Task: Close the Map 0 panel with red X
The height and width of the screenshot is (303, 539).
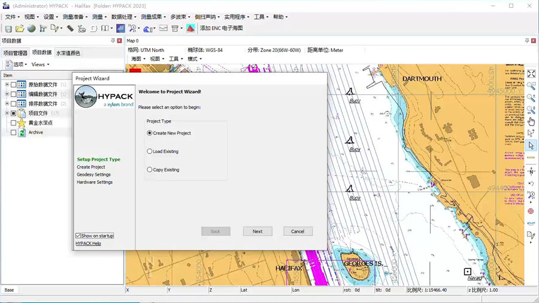Action: click(x=534, y=41)
